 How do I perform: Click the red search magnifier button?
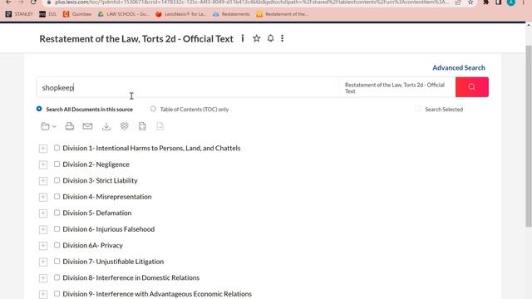tap(471, 87)
